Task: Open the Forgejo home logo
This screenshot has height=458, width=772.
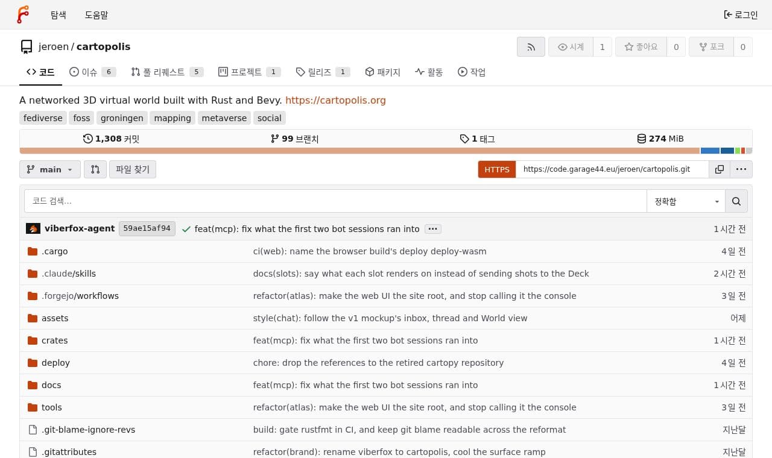Action: [x=23, y=14]
